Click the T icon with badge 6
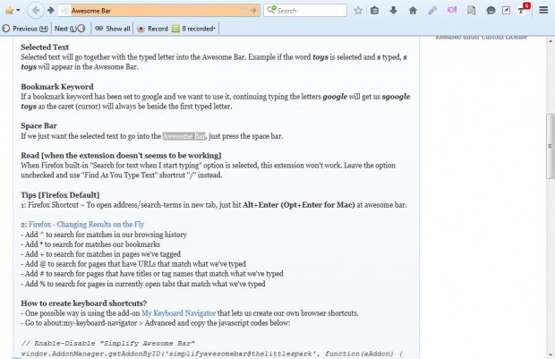 (x=524, y=9)
